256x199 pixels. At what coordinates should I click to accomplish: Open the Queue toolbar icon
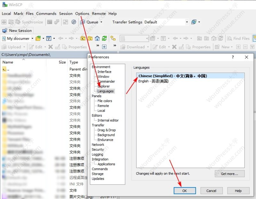[x=83, y=22]
